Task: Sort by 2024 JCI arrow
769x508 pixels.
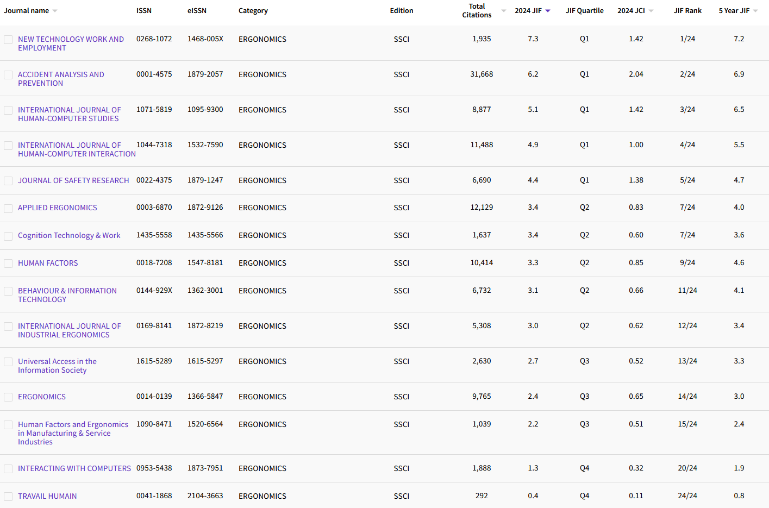Action: [x=651, y=11]
